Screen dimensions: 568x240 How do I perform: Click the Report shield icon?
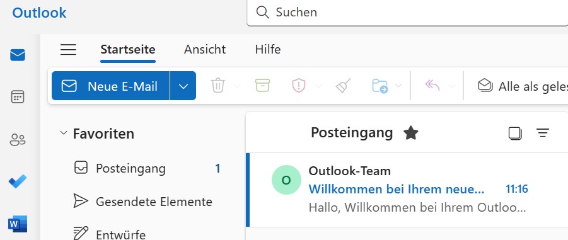coord(299,86)
